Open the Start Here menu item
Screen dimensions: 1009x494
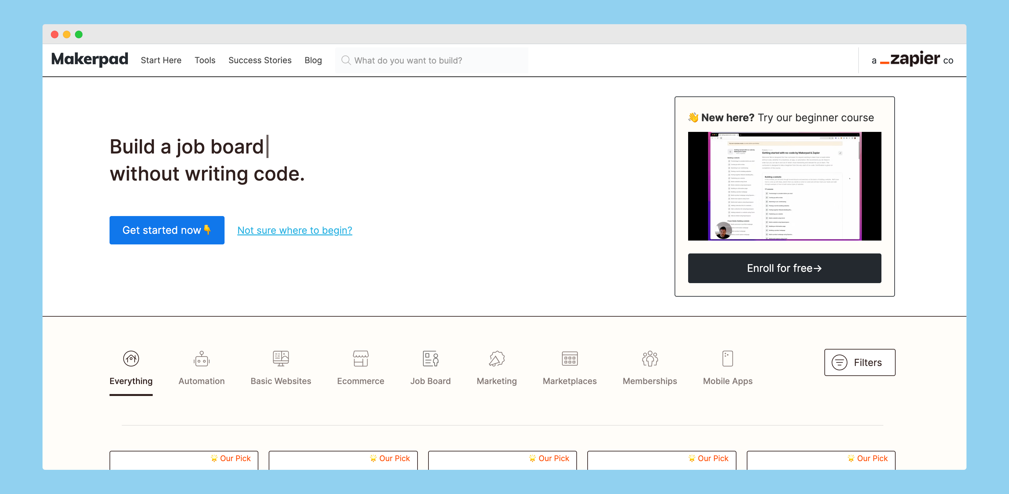click(x=161, y=60)
